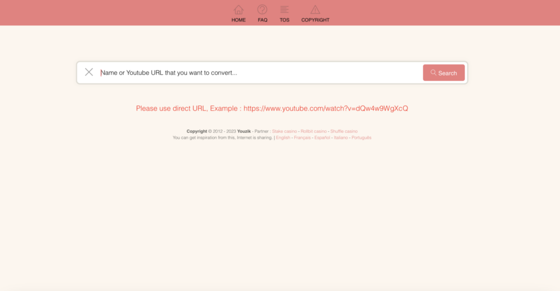Open the FAQ question mark icon
560x291 pixels.
pos(262,10)
